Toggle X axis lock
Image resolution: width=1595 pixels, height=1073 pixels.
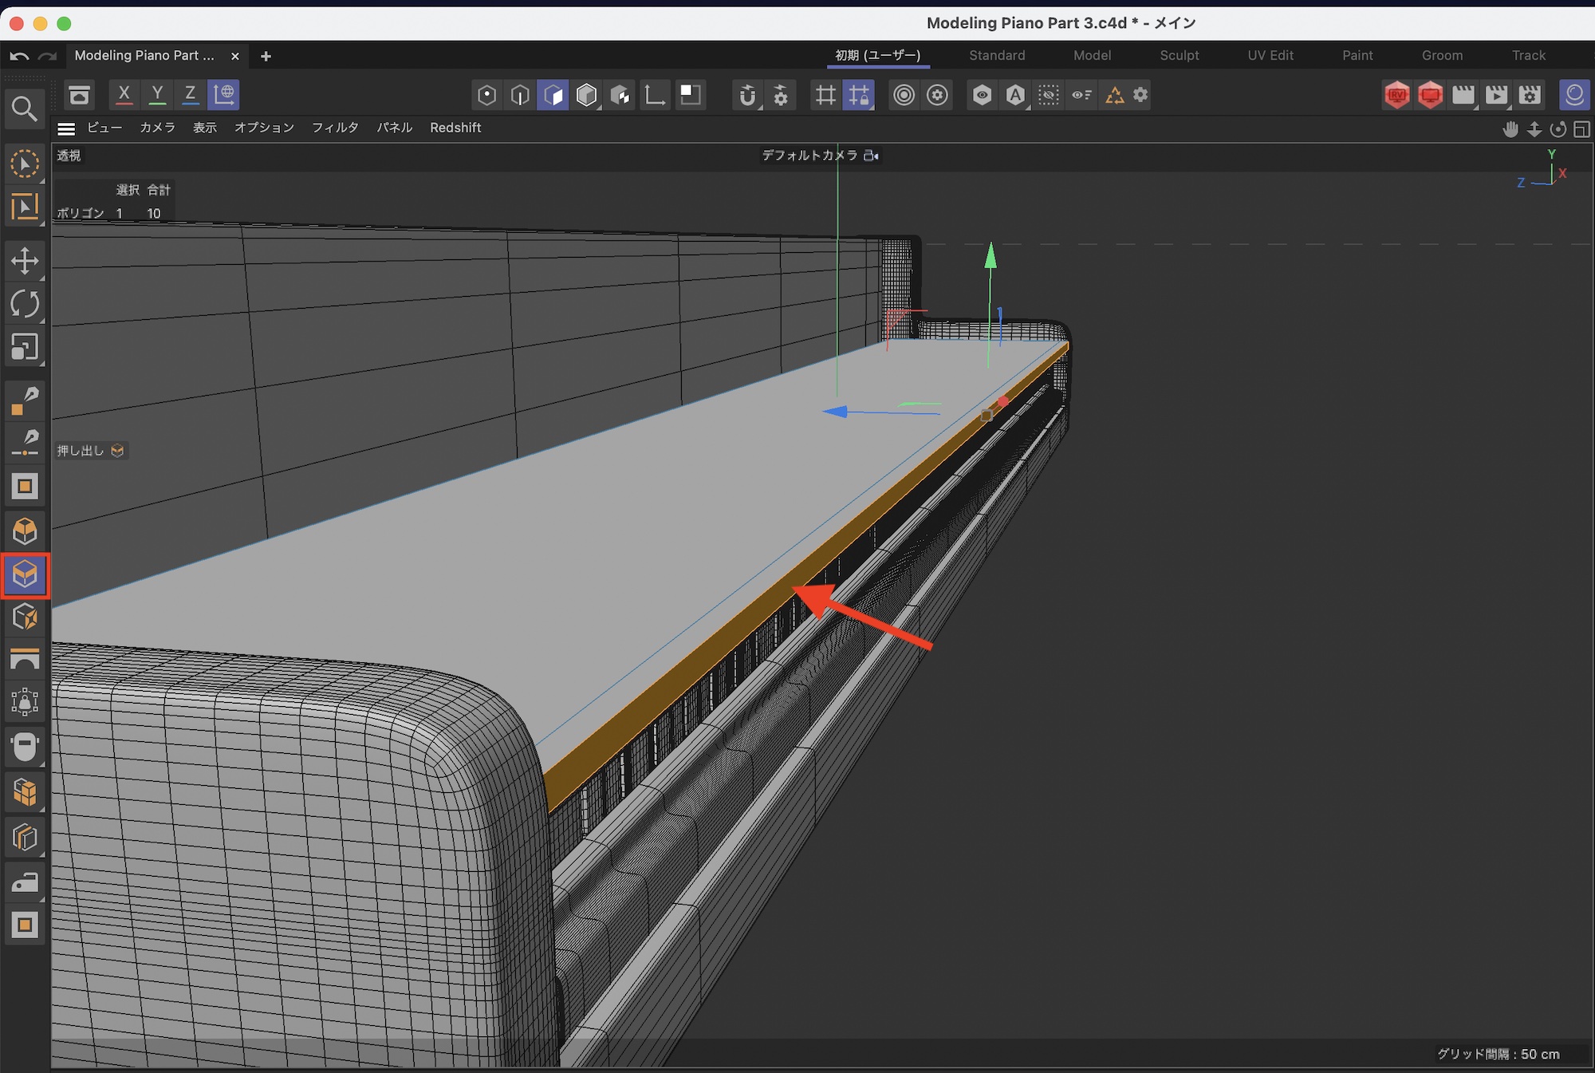click(x=124, y=95)
